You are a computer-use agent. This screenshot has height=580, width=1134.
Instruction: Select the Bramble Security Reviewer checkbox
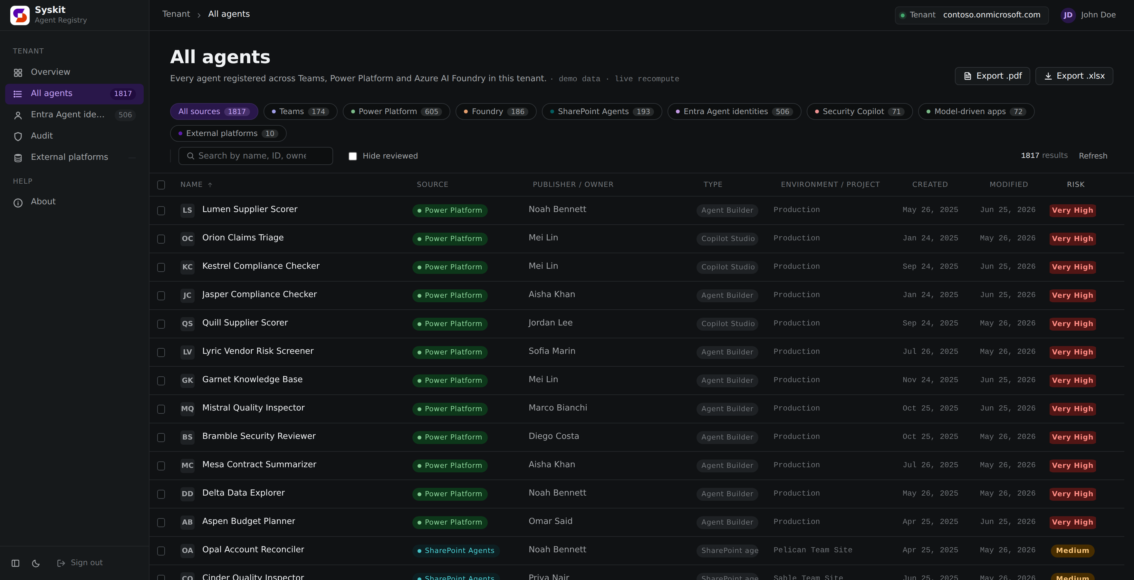click(161, 438)
